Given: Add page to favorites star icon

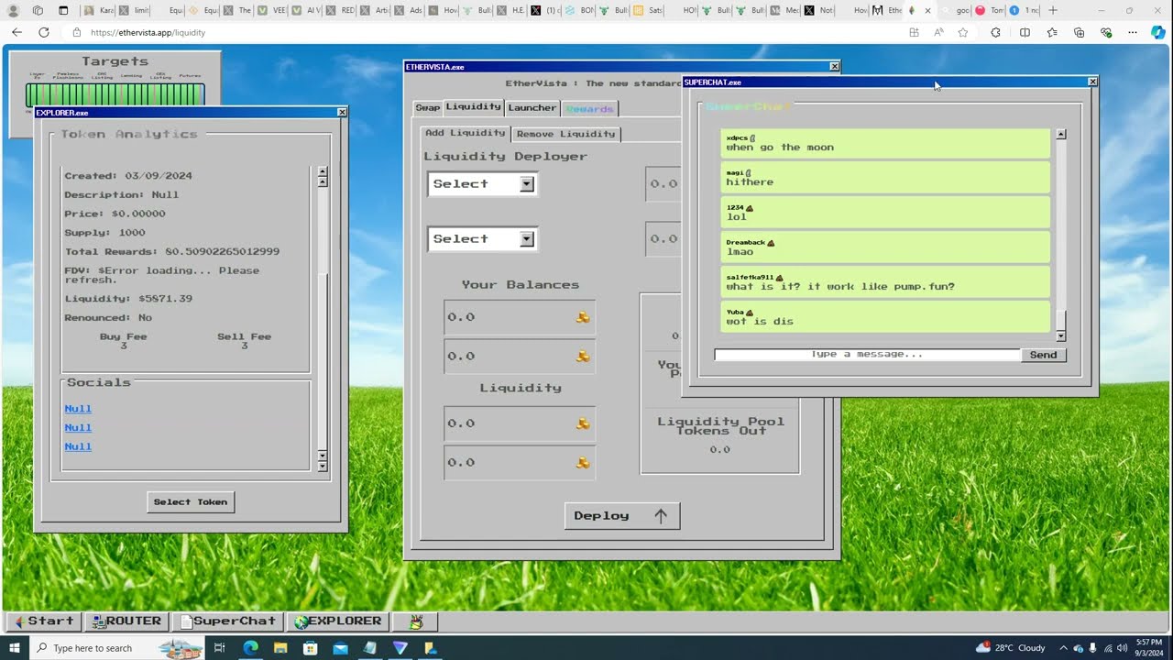Looking at the screenshot, I should [x=963, y=32].
